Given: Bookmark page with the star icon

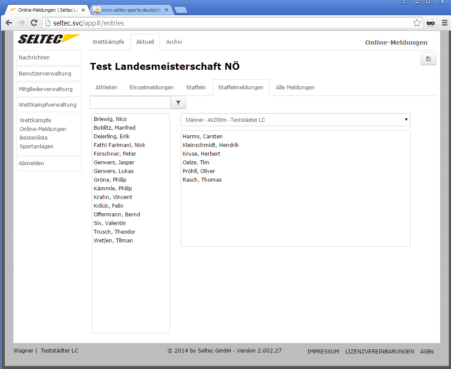Looking at the screenshot, I should tap(416, 23).
